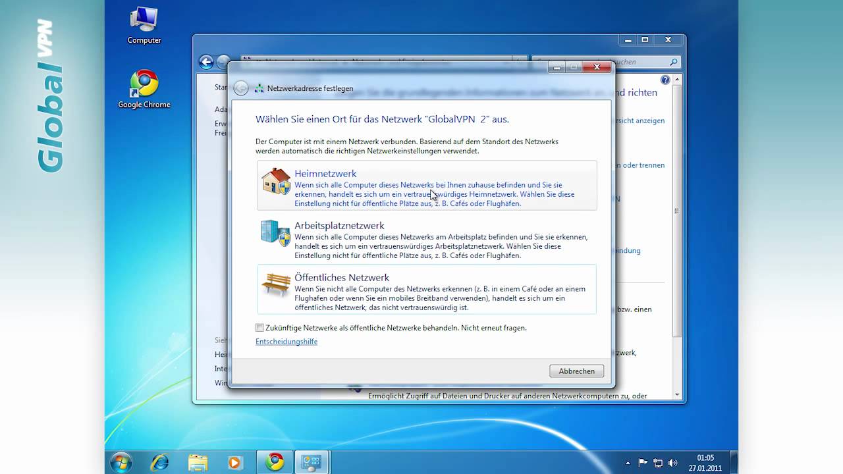Go back in the Control Panel window
This screenshot has width=843, height=474.
point(207,63)
